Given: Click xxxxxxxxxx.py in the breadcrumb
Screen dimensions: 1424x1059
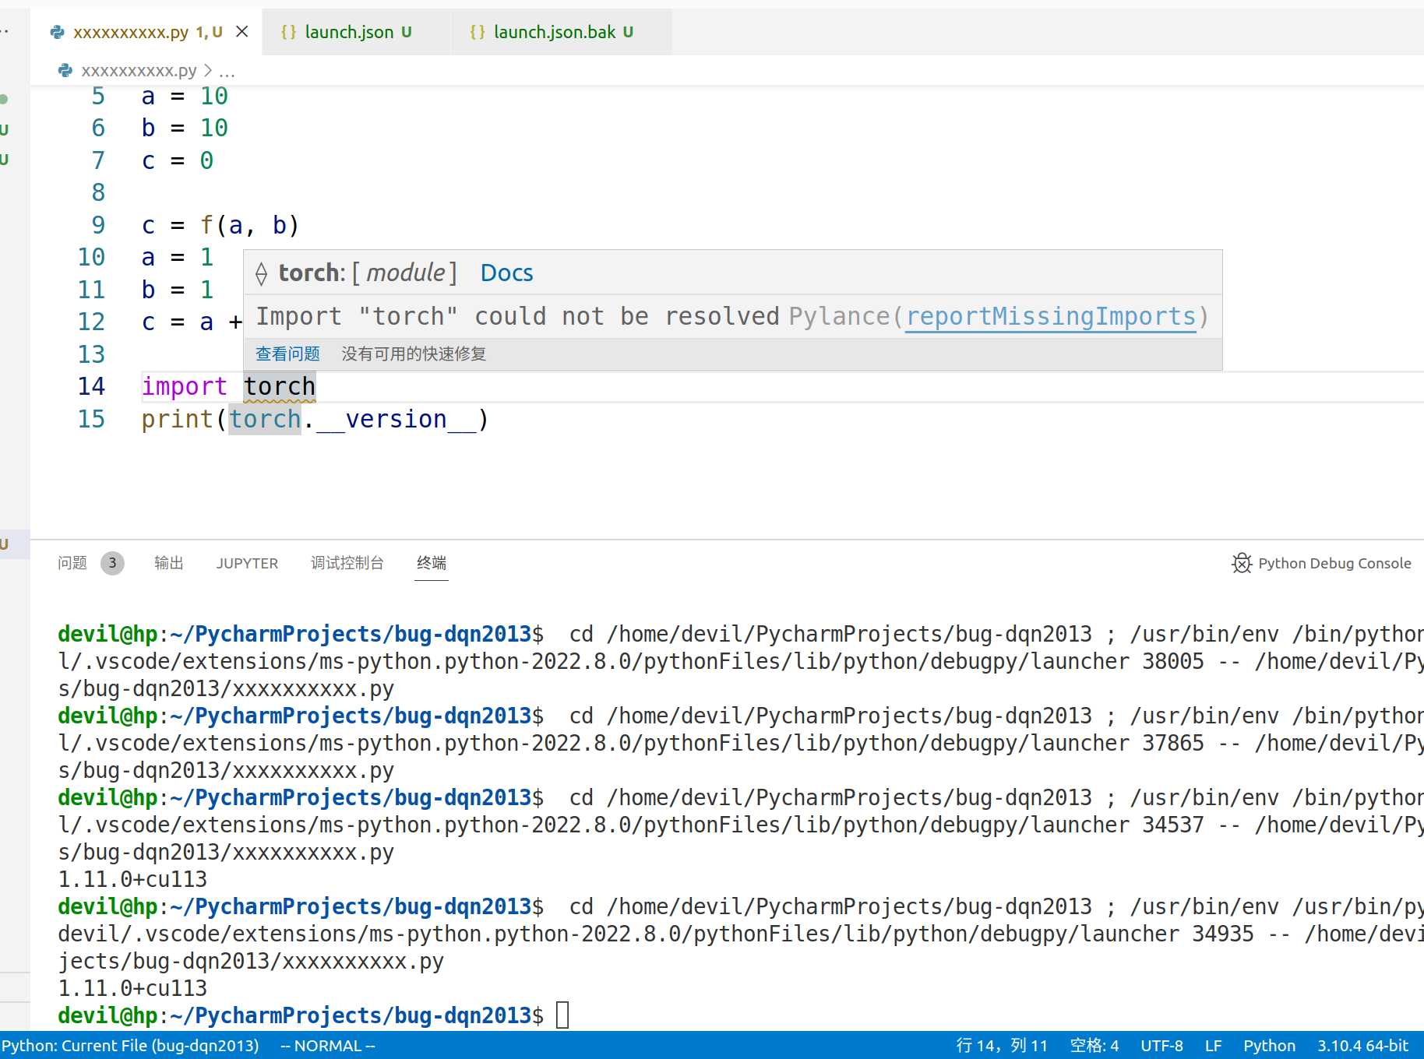Looking at the screenshot, I should pos(139,71).
